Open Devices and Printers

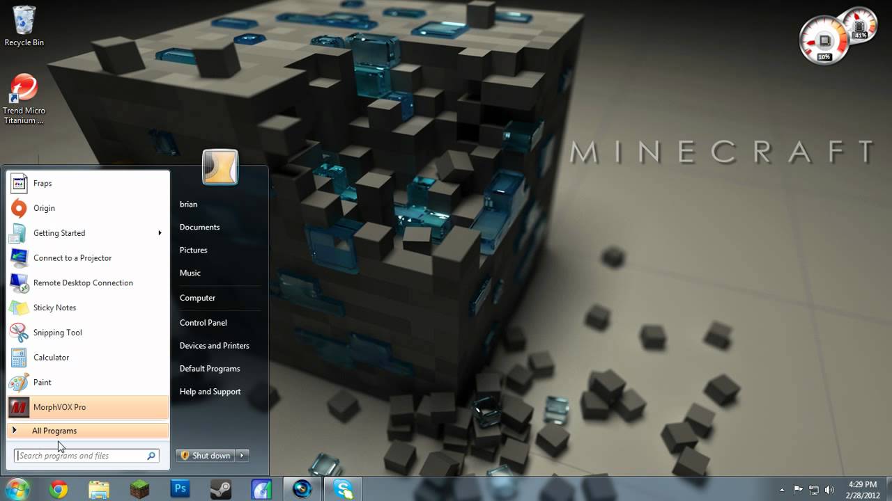[x=214, y=345]
